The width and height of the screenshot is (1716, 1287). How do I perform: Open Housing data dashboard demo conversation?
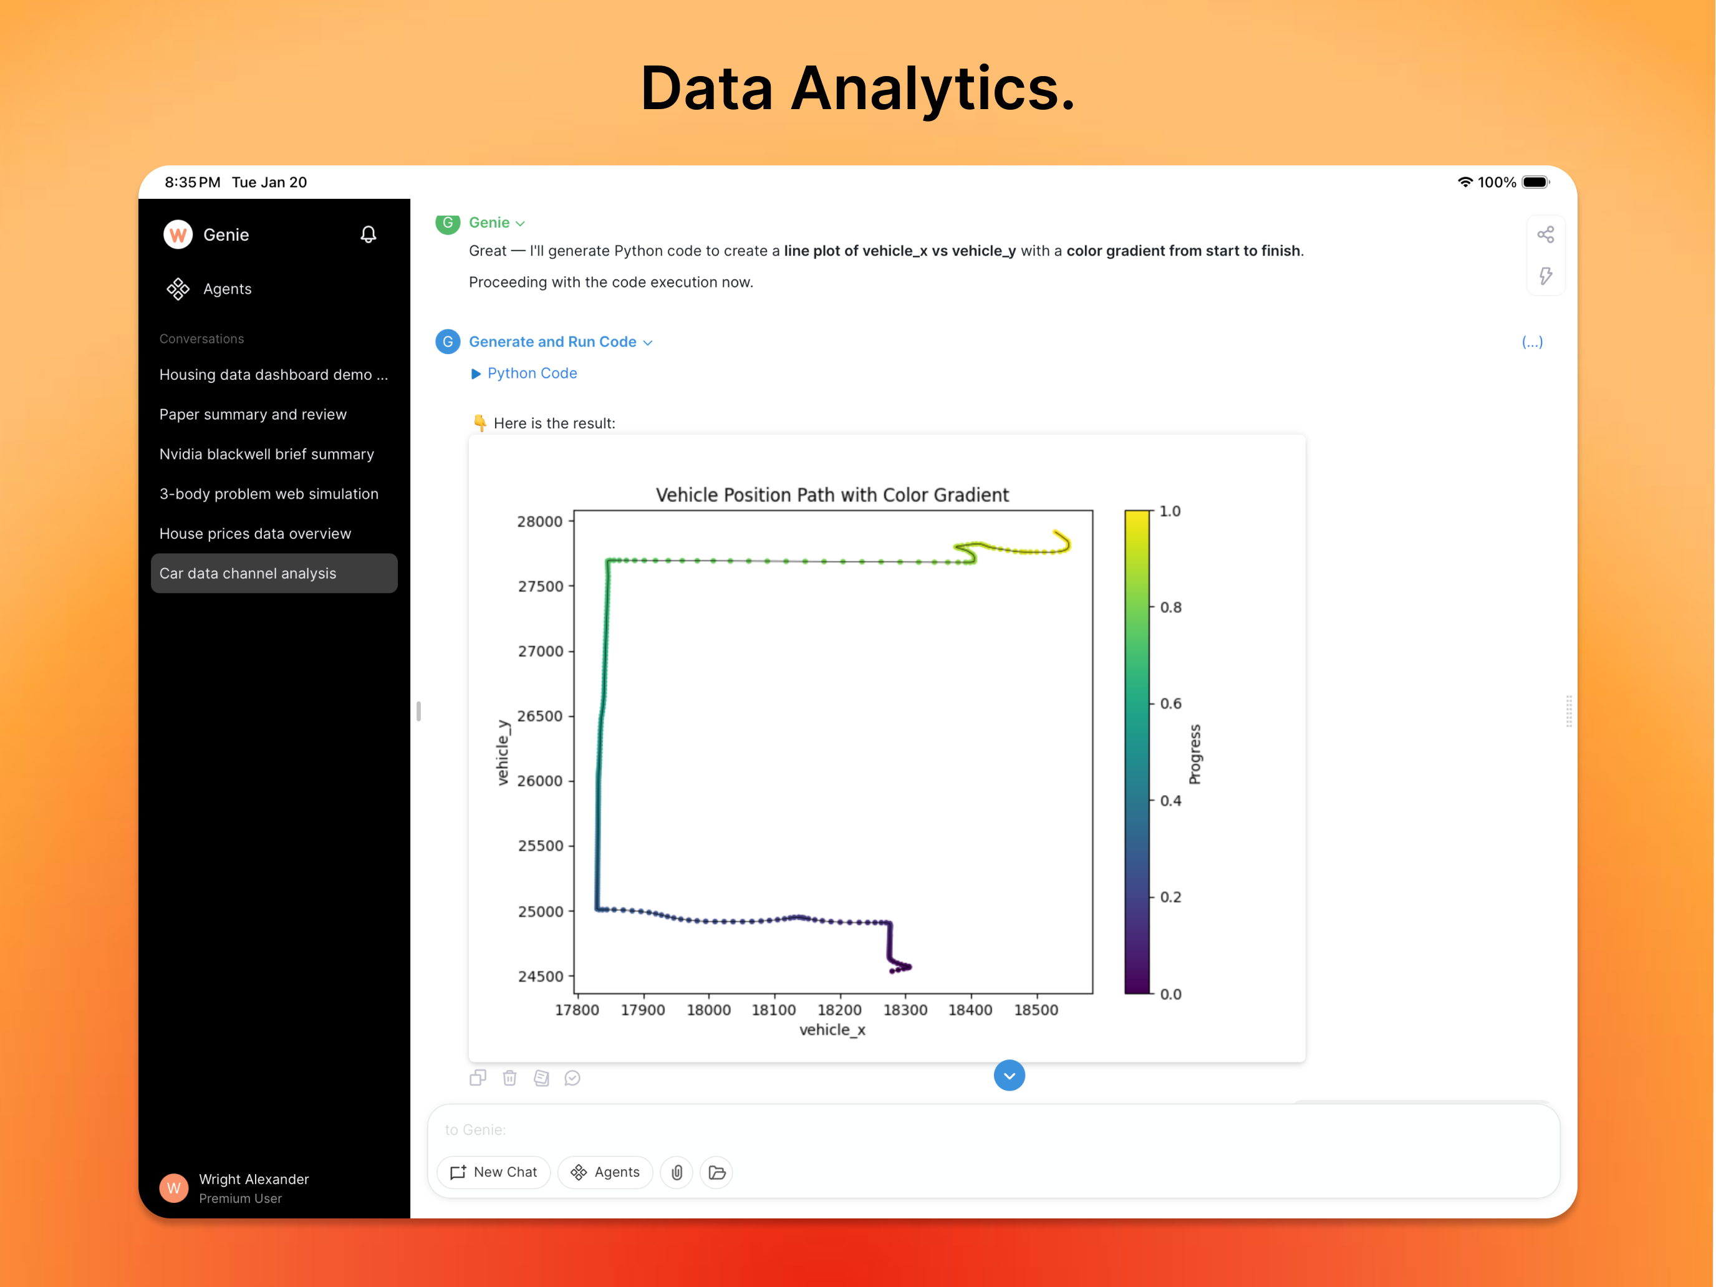click(x=274, y=375)
